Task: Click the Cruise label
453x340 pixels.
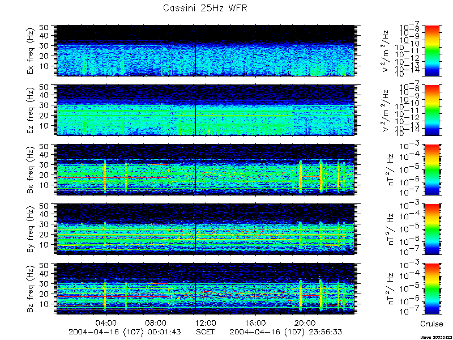Action: click(x=431, y=324)
